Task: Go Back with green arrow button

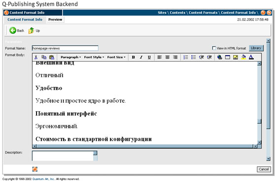Action: tap(17, 30)
